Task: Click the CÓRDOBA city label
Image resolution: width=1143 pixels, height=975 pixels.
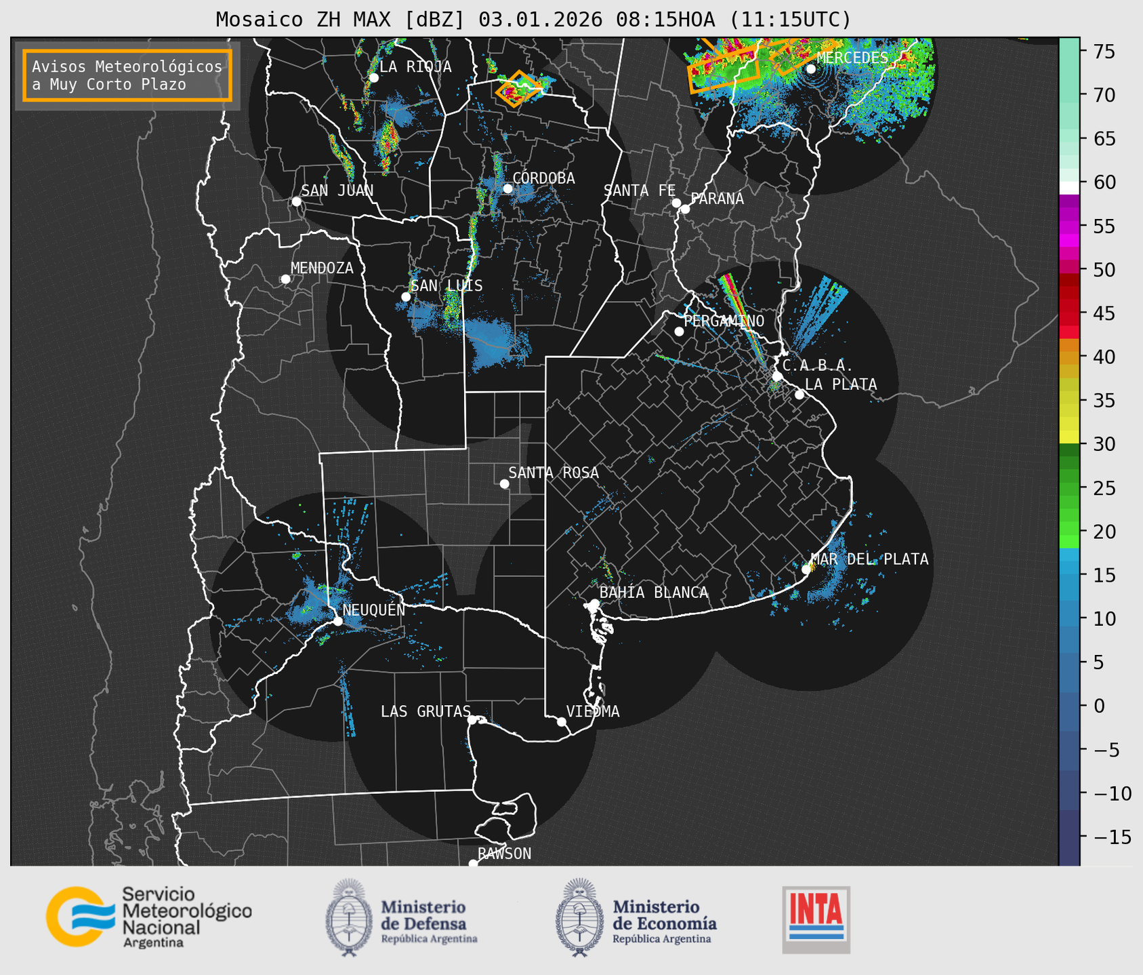Action: click(x=543, y=178)
